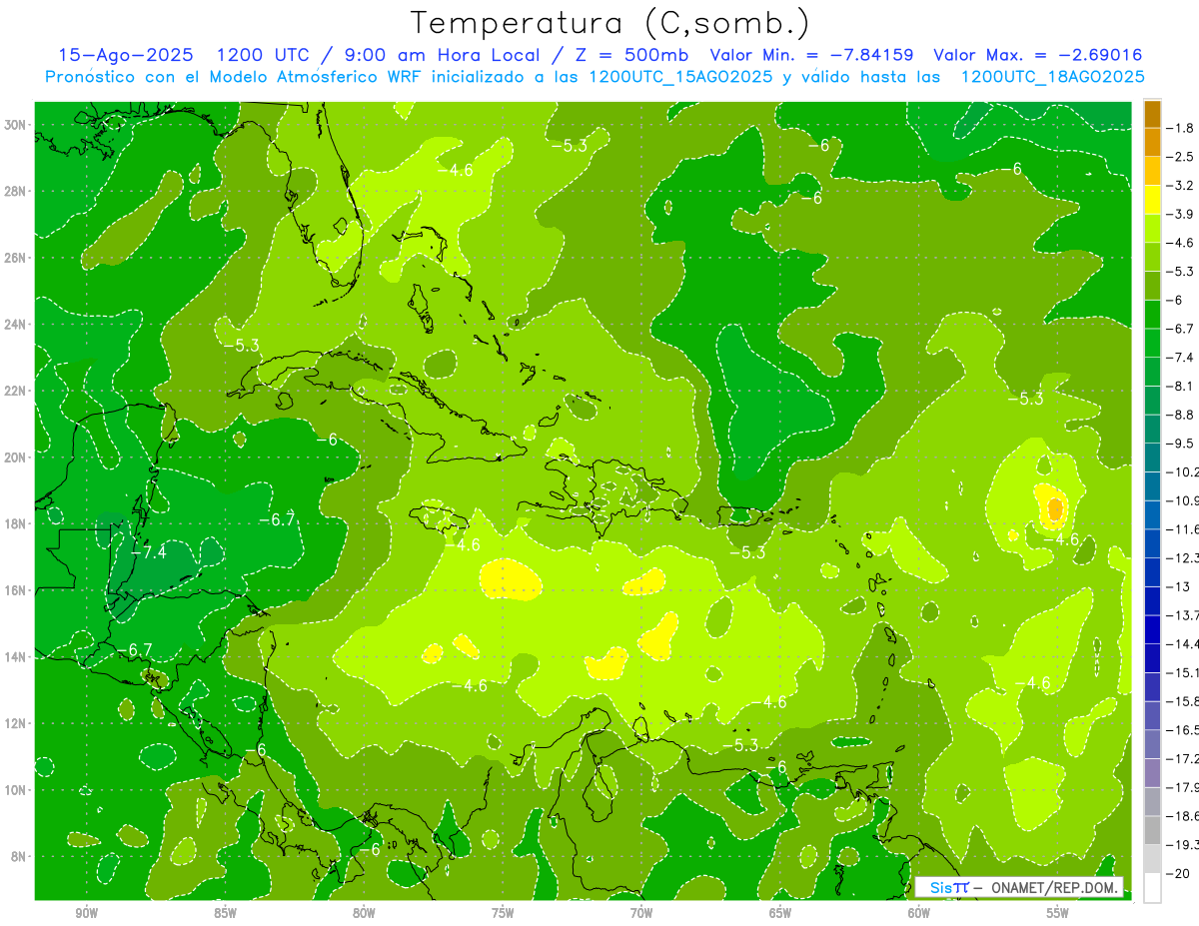Click the '65W' longitude axis label

pos(780,913)
